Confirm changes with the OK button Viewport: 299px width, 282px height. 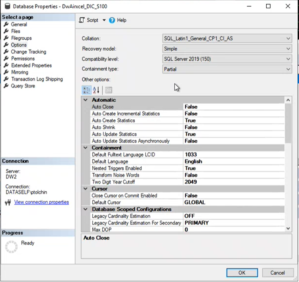242,272
